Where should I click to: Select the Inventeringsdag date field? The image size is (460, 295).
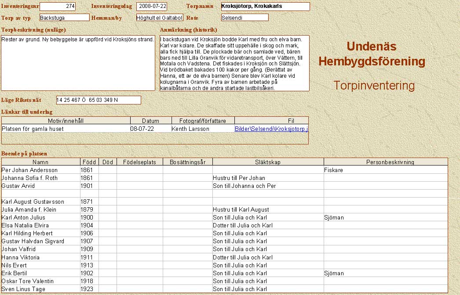click(152, 7)
